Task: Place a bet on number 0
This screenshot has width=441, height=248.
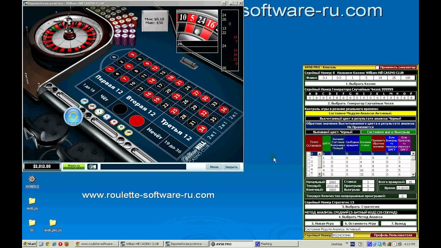Action: [x=114, y=58]
